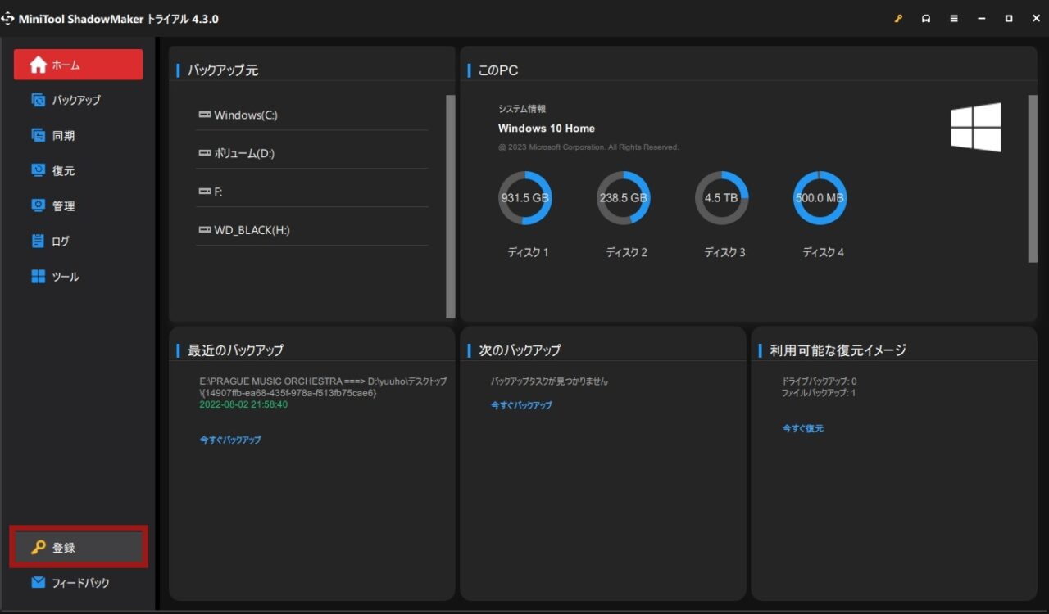Click the Windows 10 Home text
The image size is (1049, 614).
click(x=547, y=129)
